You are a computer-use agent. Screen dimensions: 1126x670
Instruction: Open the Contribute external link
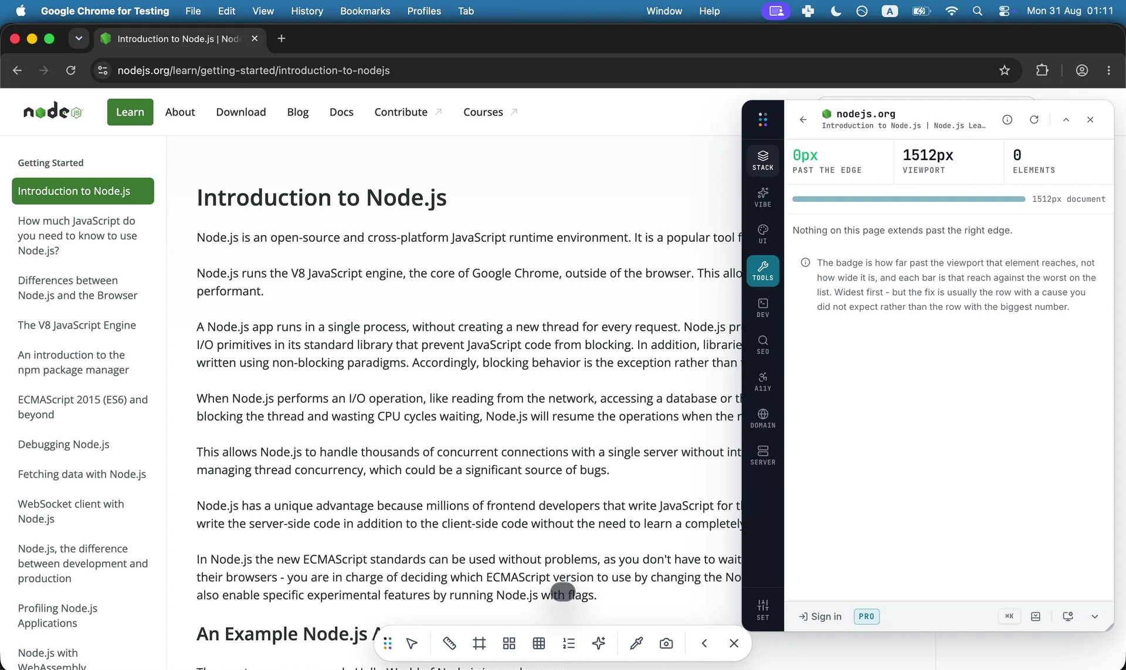[408, 112]
